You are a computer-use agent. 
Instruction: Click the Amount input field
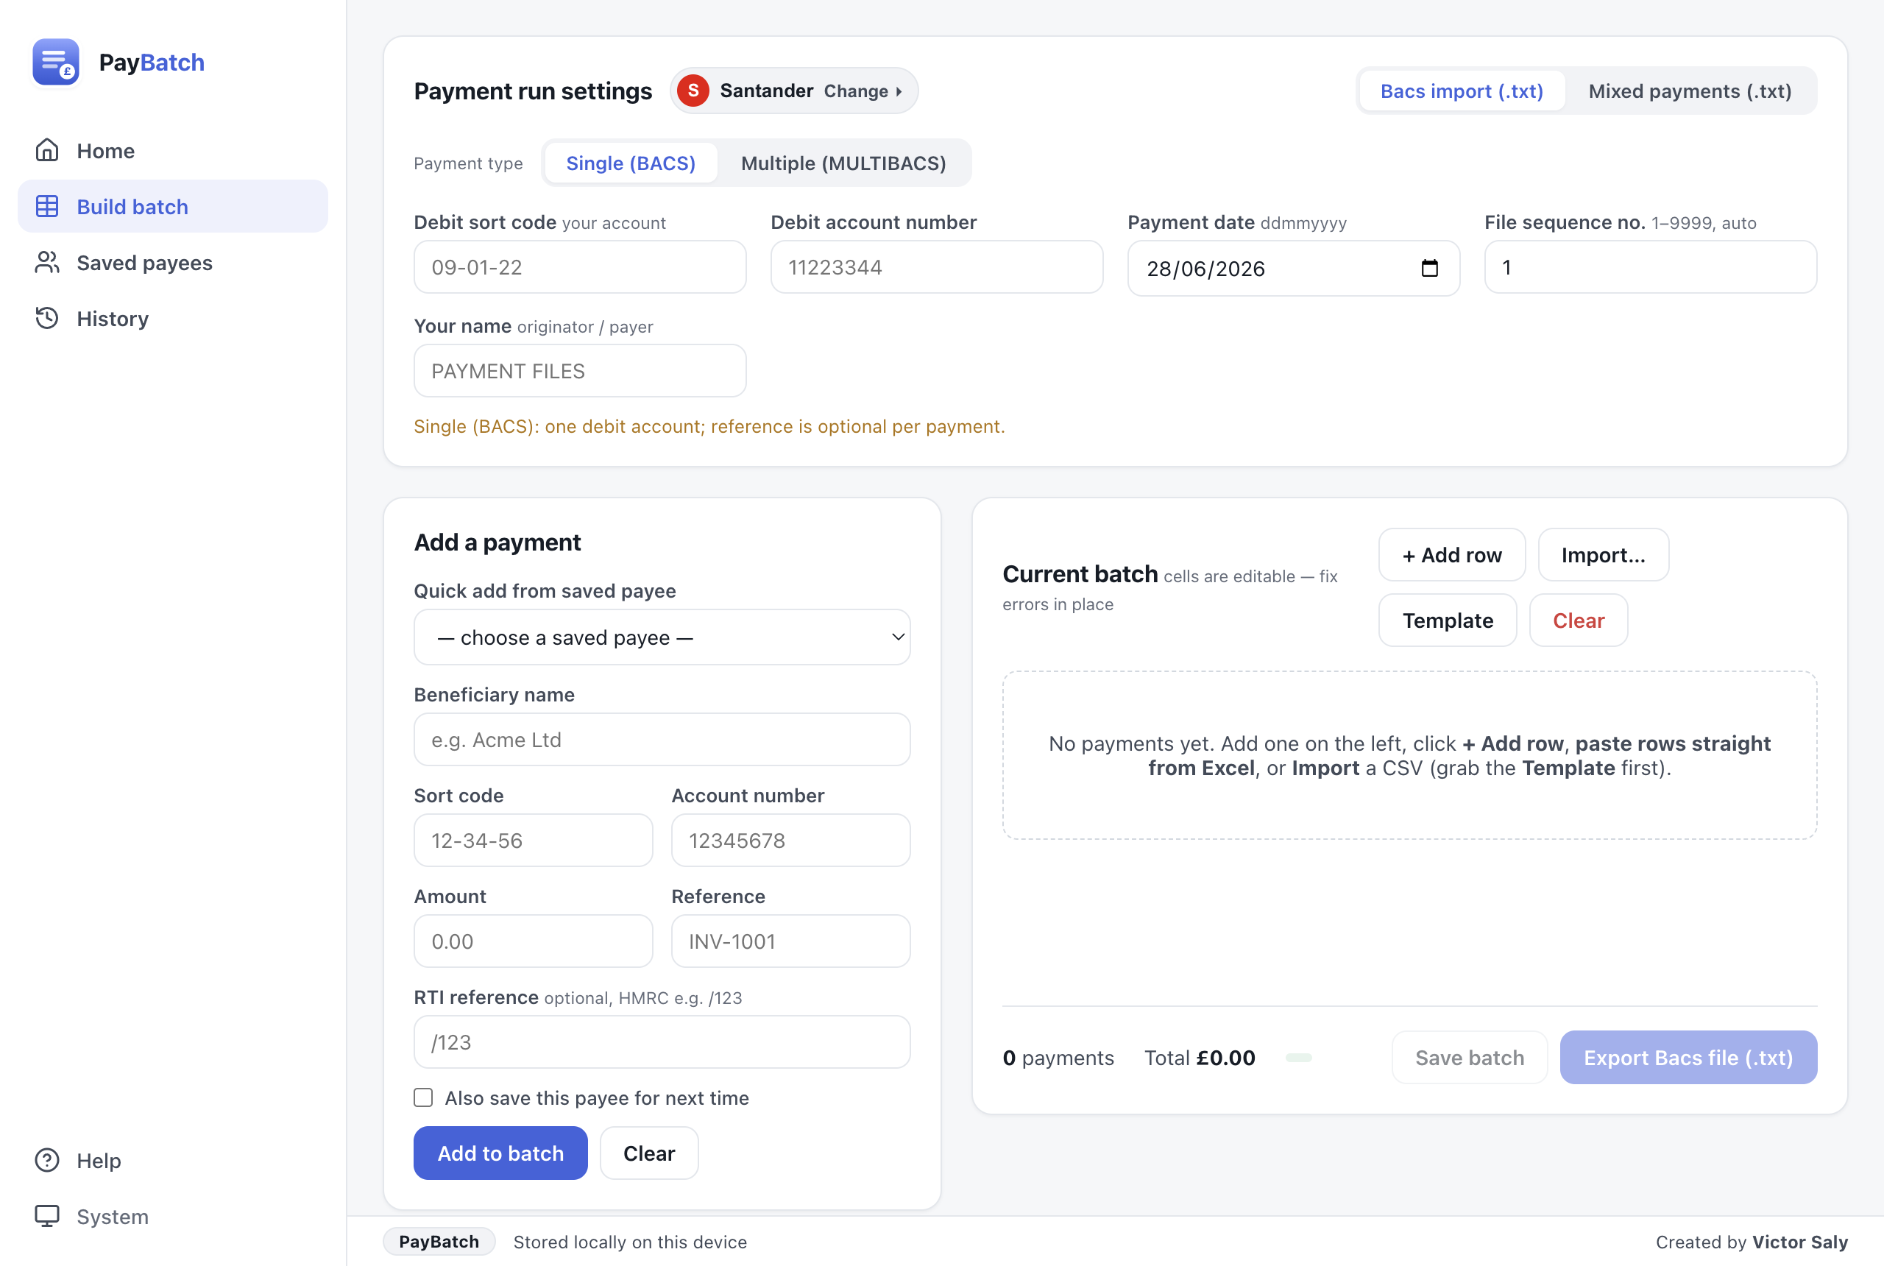[x=533, y=941]
